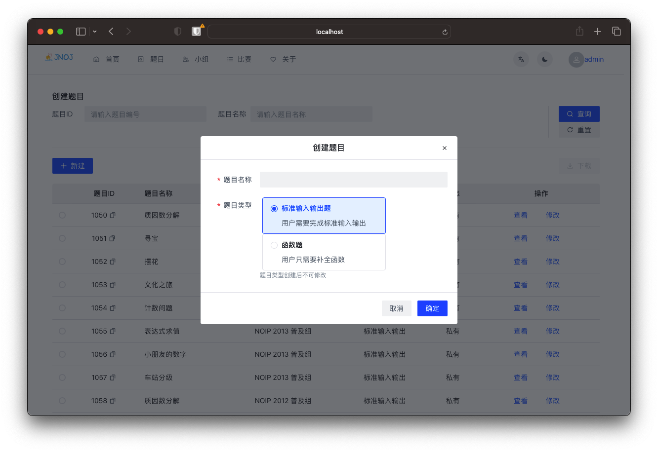
Task: Click the privacy shield icon
Action: (x=178, y=32)
